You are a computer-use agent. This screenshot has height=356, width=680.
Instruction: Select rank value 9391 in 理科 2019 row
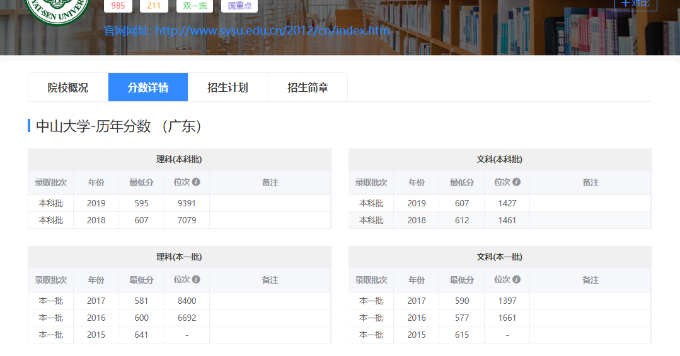tap(187, 203)
